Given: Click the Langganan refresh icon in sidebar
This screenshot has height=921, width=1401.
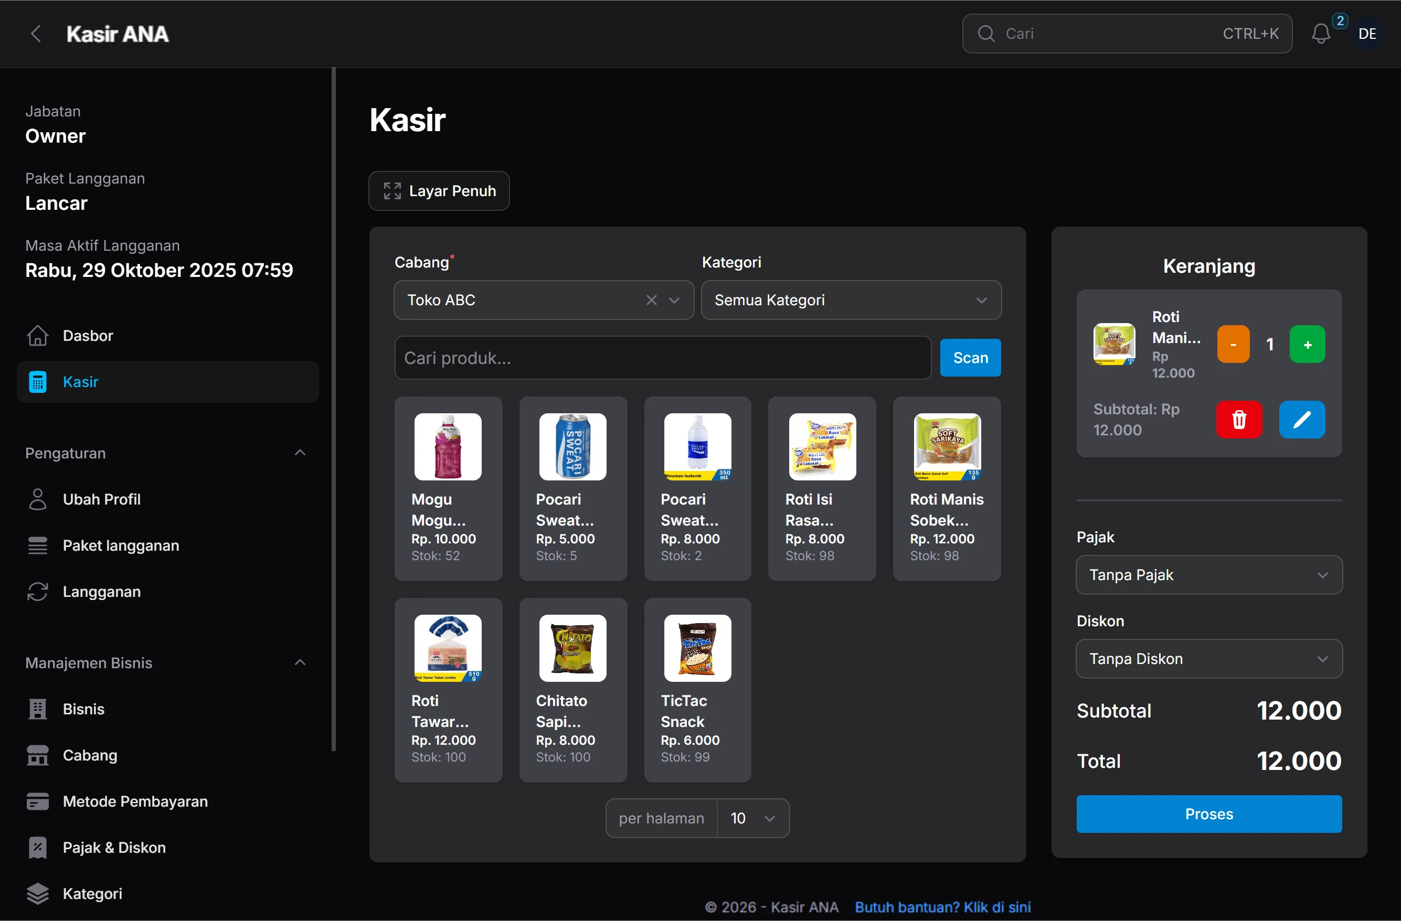Looking at the screenshot, I should pyautogui.click(x=37, y=592).
